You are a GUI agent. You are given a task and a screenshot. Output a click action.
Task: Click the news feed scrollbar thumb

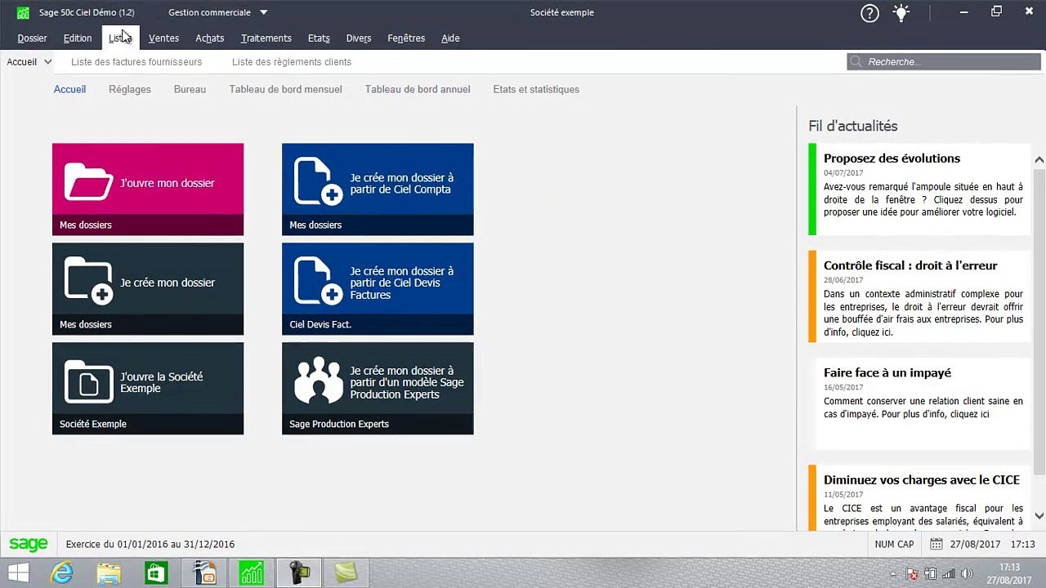click(x=1039, y=321)
